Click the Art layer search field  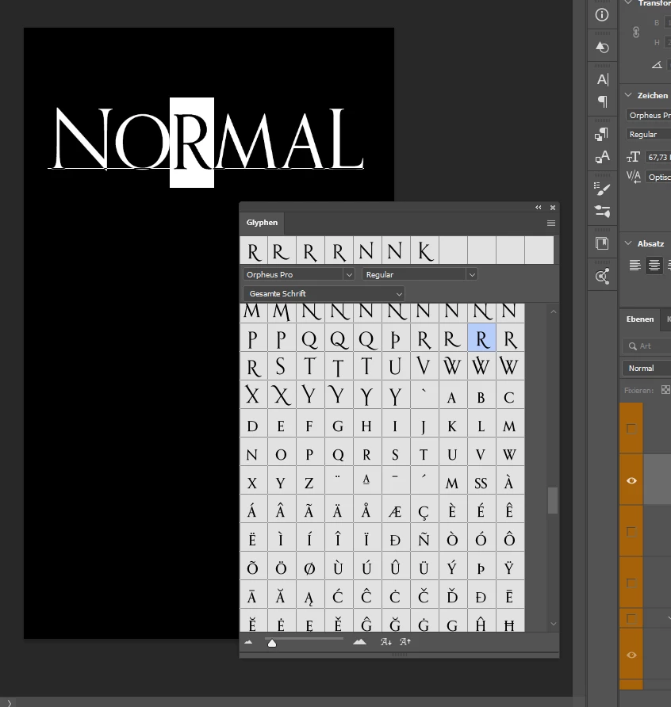(646, 346)
